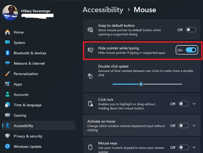
Task: Switch on the Mouse keys toggle
Action: (184, 147)
